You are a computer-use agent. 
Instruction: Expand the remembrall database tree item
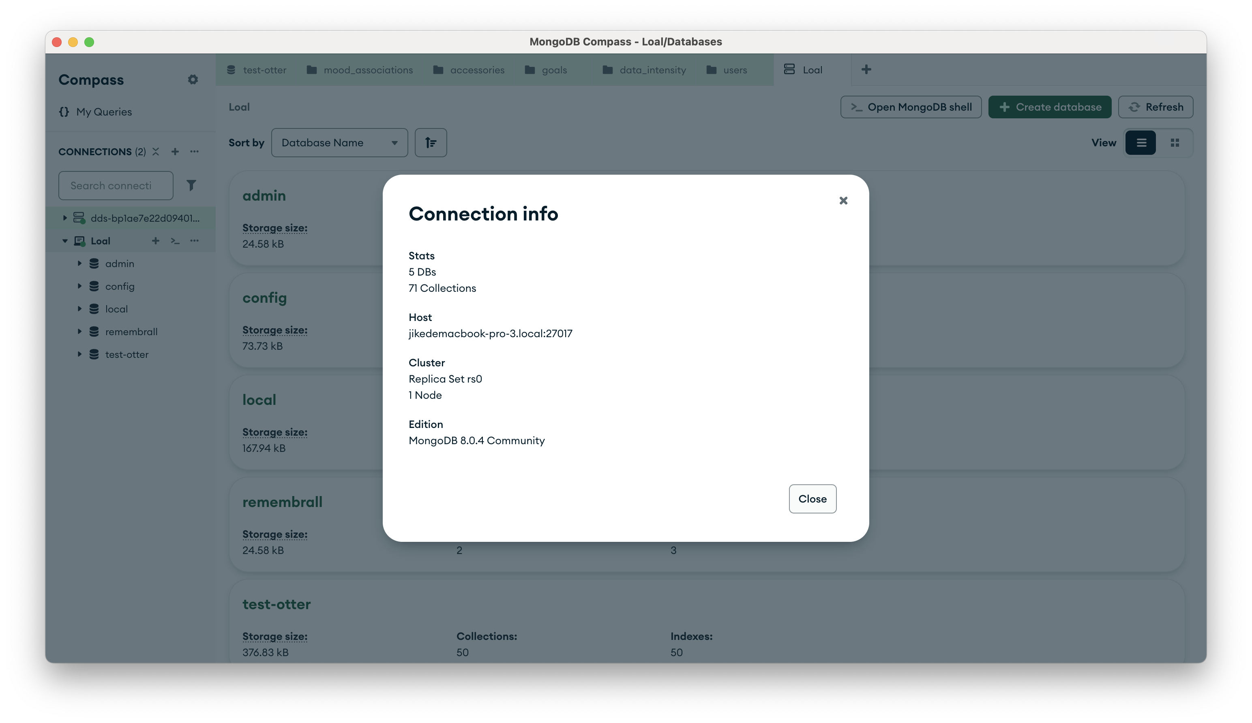pyautogui.click(x=79, y=332)
